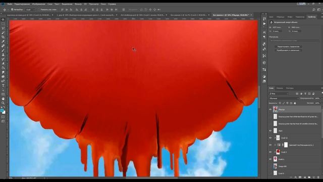Select the Move tool
Viewport: 323px width, 182px height.
[x=3, y=19]
